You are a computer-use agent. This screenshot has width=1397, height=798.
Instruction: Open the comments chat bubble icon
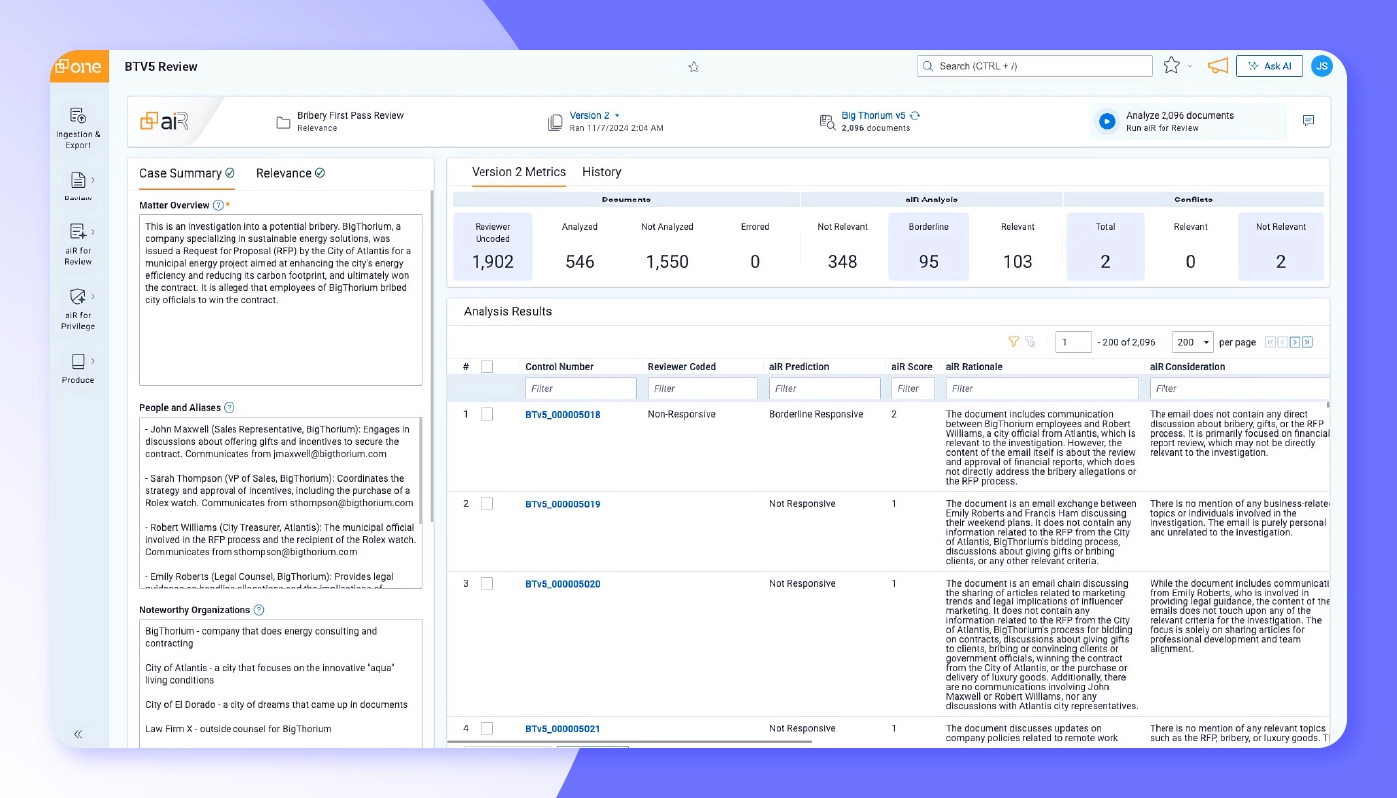pyautogui.click(x=1308, y=121)
